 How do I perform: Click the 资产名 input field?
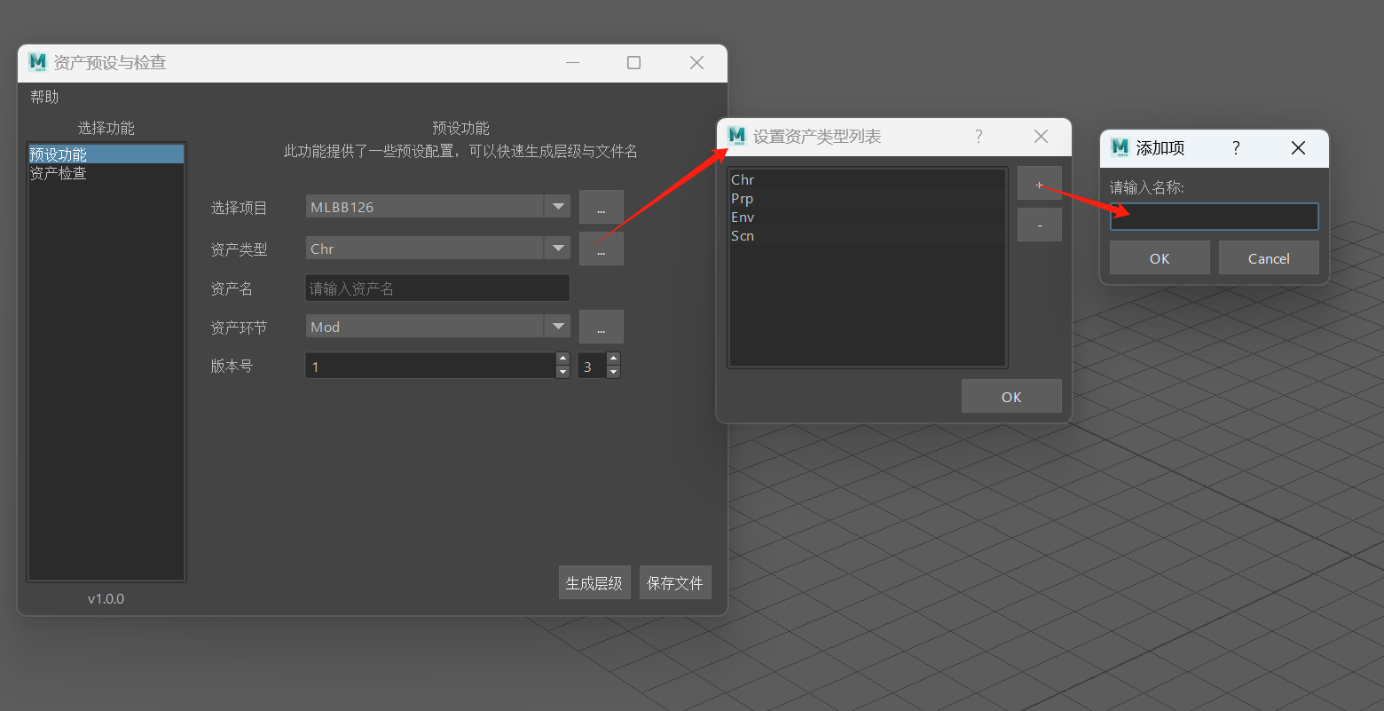[437, 288]
